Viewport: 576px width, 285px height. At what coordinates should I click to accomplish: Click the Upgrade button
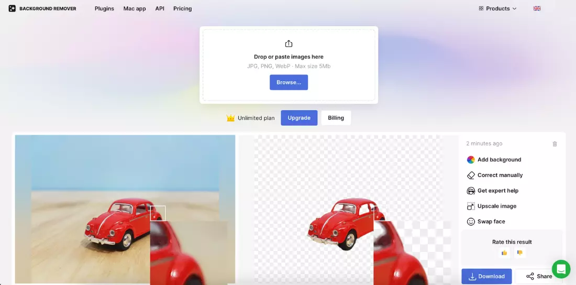(x=299, y=118)
